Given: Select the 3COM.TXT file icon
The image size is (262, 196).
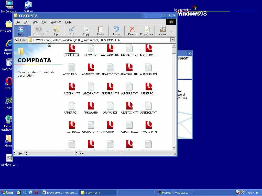Looking at the screenshot, I should click(x=91, y=48).
